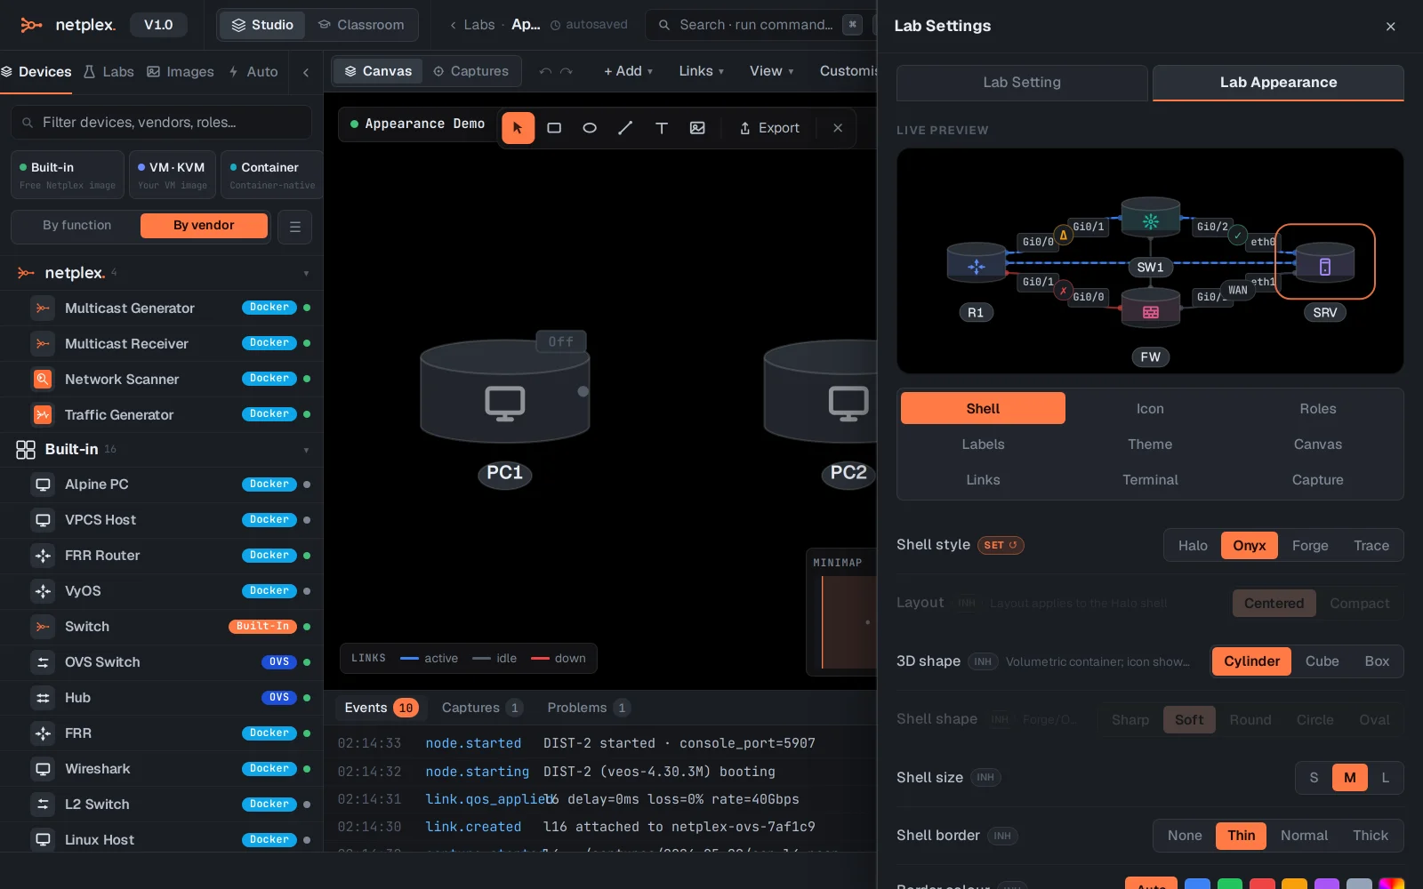Choose Box as 3D shape
The image size is (1423, 889).
pos(1377,661)
